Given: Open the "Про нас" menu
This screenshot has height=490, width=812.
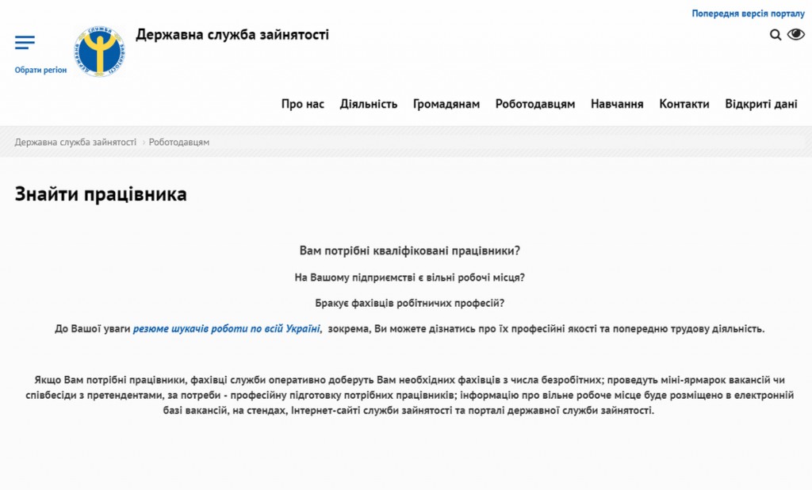Looking at the screenshot, I should point(303,104).
